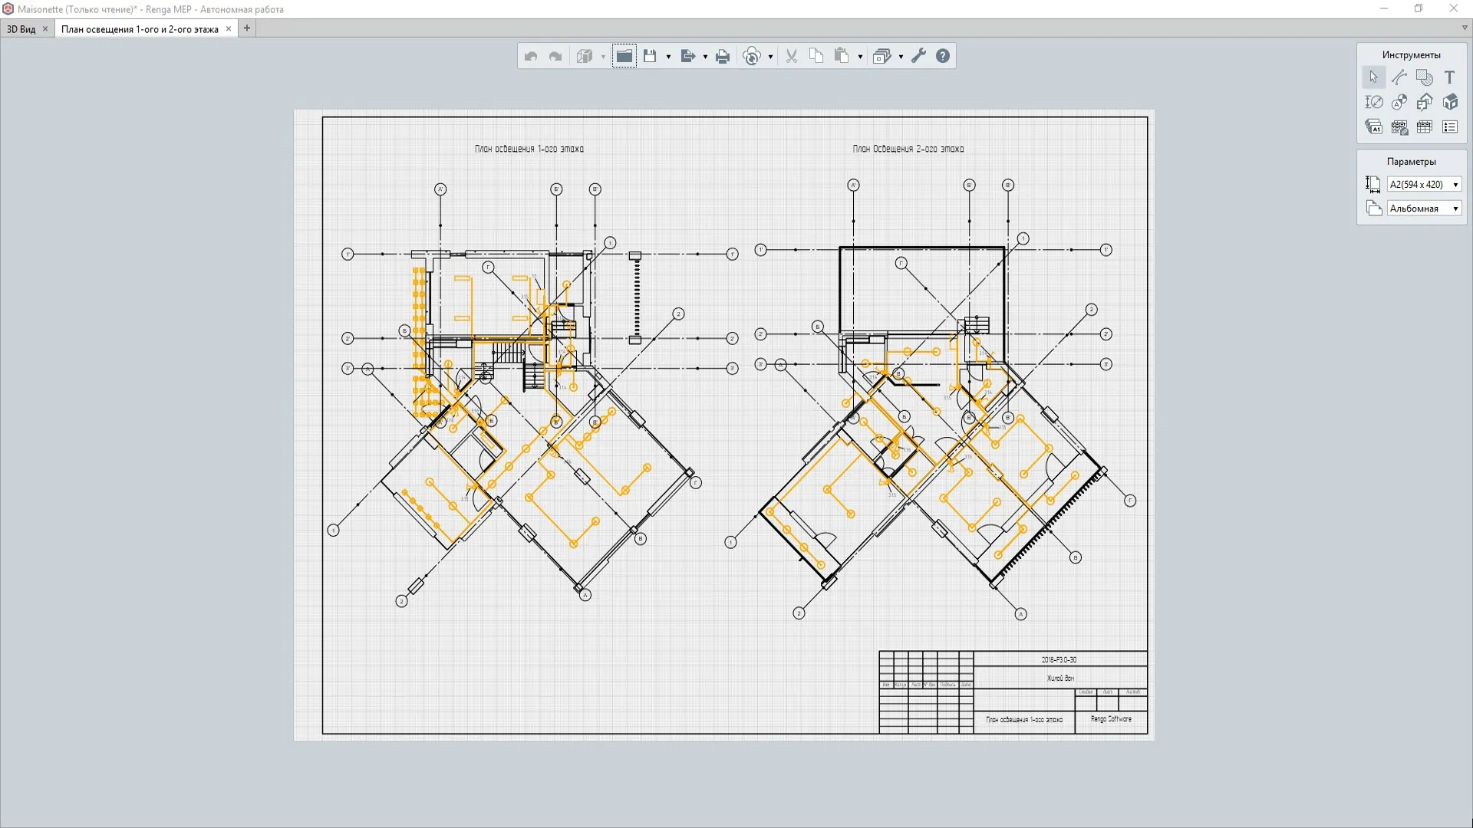Switch to the 3D Вид tab
Screen dimensions: 1473x828
tap(21, 29)
